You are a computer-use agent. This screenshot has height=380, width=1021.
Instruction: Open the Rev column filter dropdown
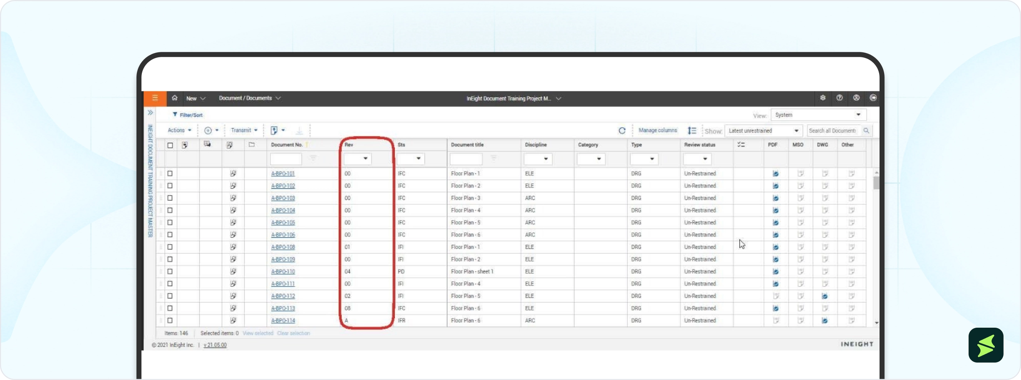coord(357,159)
